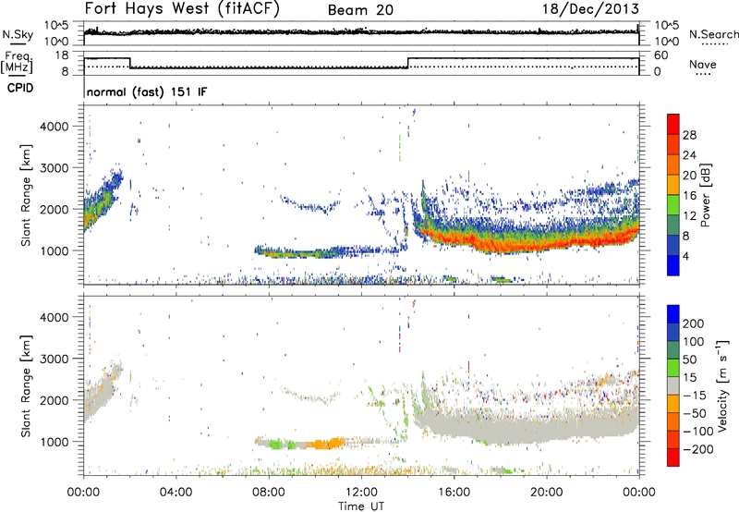Select the text "normal (fast) 151 IF"
Screen dimensions: 739x512
pos(147,91)
